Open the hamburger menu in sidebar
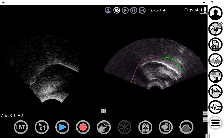Screen dimensions: 224x138 pos(216,122)
